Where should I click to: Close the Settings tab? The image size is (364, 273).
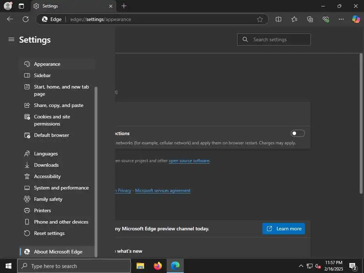pyautogui.click(x=111, y=6)
